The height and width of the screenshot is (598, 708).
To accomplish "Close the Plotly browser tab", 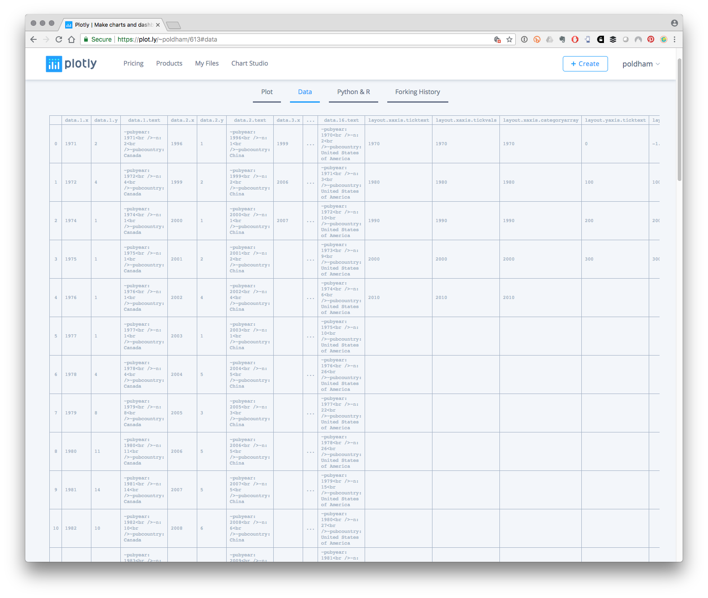I will pyautogui.click(x=158, y=25).
